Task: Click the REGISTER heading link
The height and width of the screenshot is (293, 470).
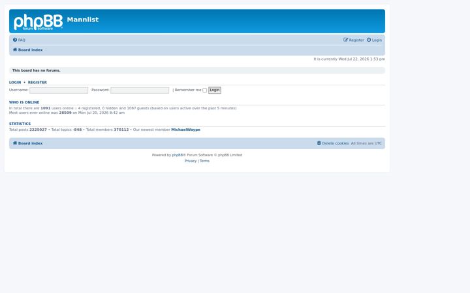Action: pos(37,82)
